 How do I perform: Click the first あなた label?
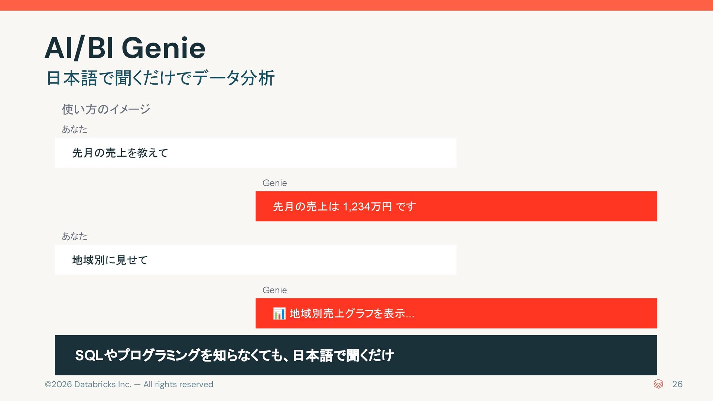point(75,129)
